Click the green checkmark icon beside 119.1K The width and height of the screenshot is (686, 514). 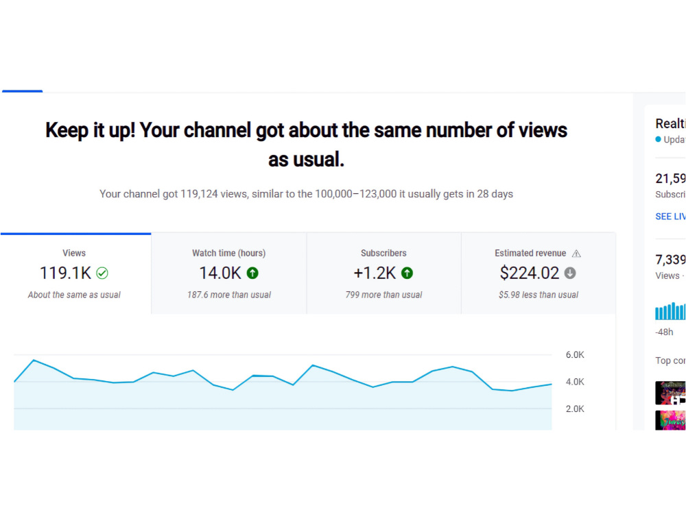click(x=102, y=273)
